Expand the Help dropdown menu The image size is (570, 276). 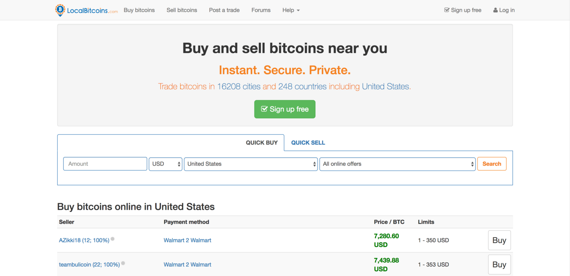tap(291, 10)
